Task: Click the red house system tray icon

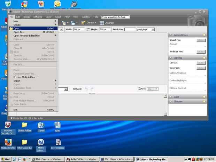Action: [x=193, y=159]
